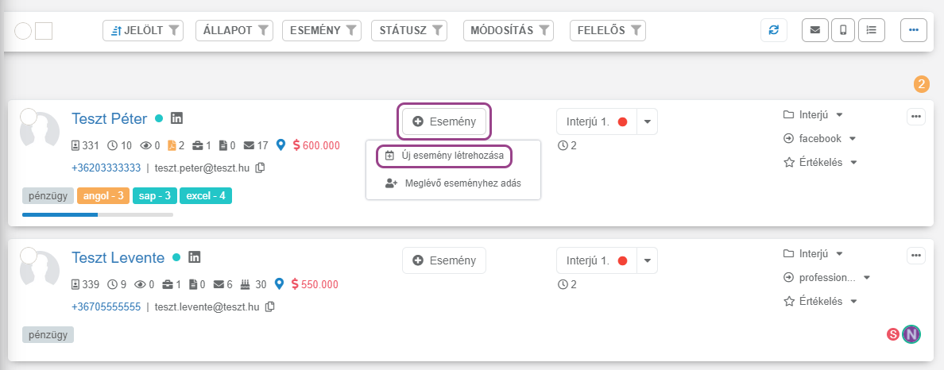This screenshot has height=370, width=944.
Task: Click the mobile phone icon in toolbar
Action: 843,30
